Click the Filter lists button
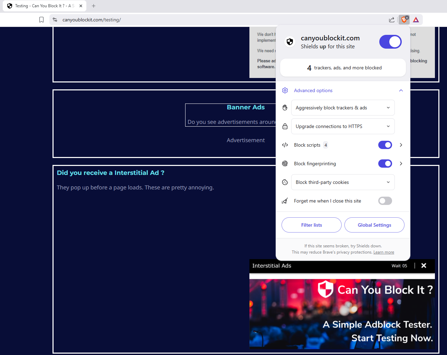Screen dimensions: 447x355 (x=312, y=225)
